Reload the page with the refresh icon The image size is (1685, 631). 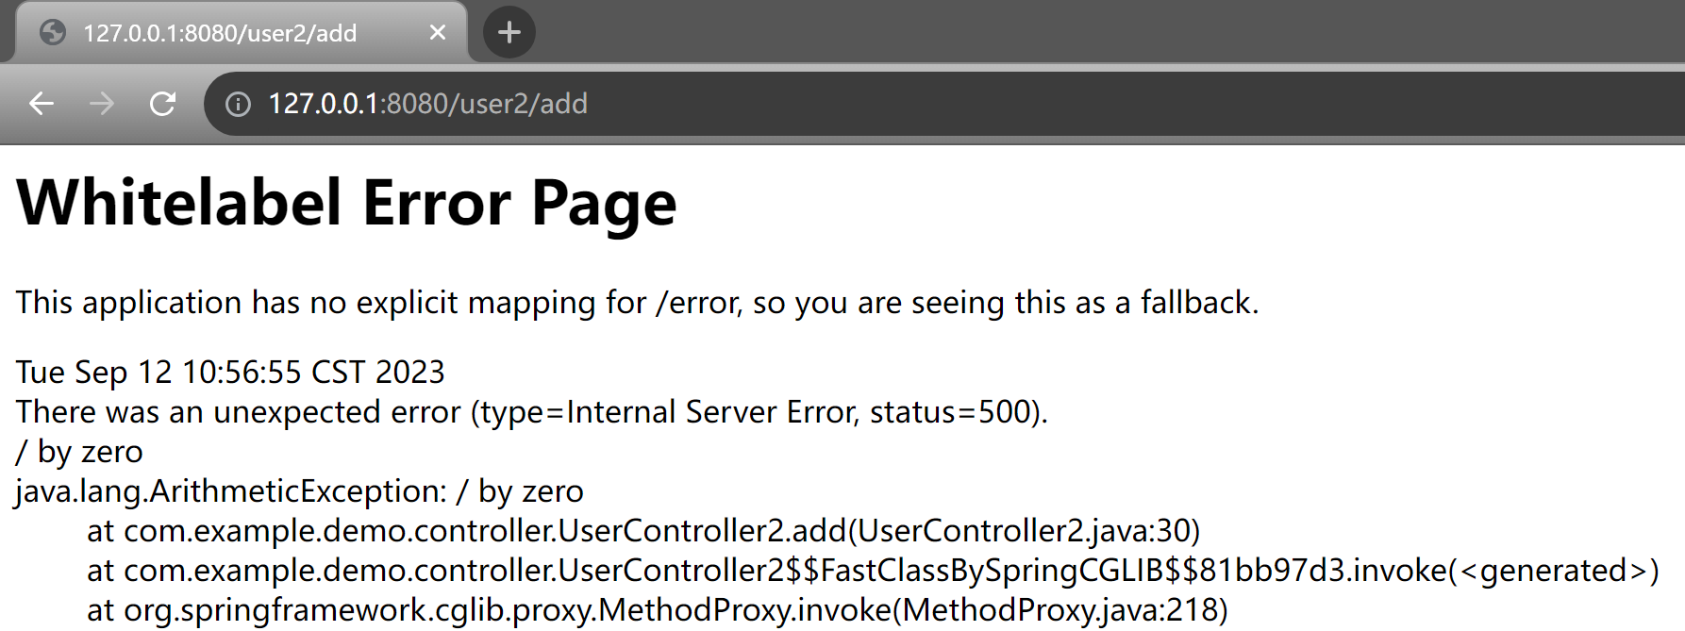(x=163, y=104)
